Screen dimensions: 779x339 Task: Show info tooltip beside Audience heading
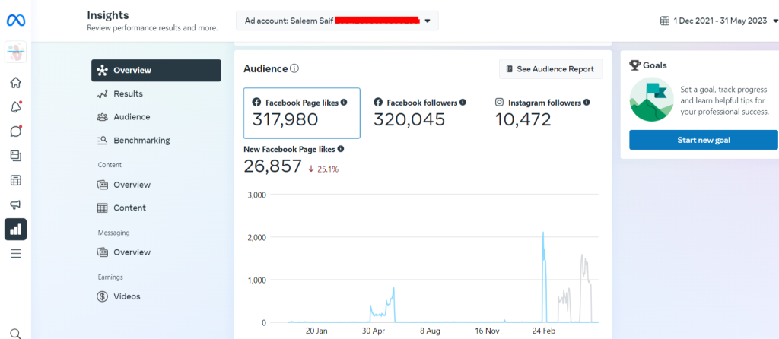click(x=294, y=68)
